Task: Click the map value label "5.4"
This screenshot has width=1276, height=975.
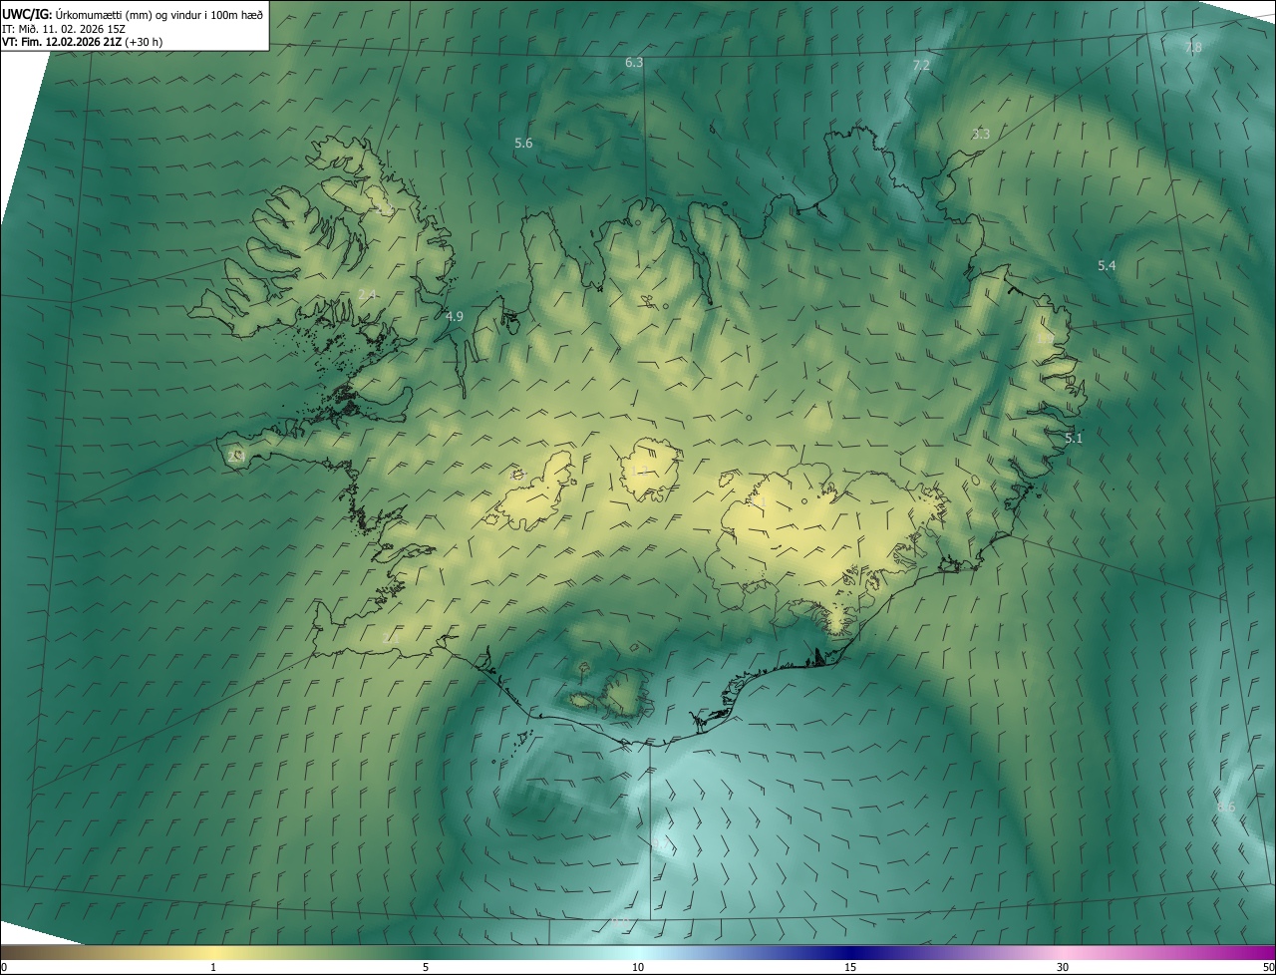Action: pyautogui.click(x=1107, y=265)
